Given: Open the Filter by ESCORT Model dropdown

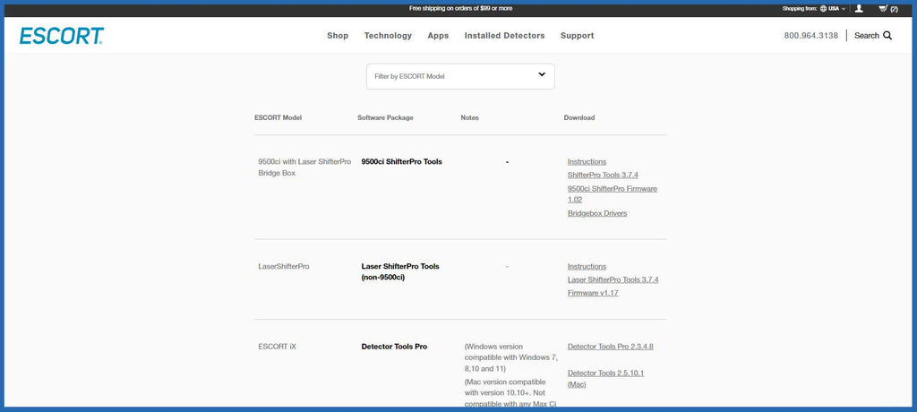Looking at the screenshot, I should click(460, 76).
